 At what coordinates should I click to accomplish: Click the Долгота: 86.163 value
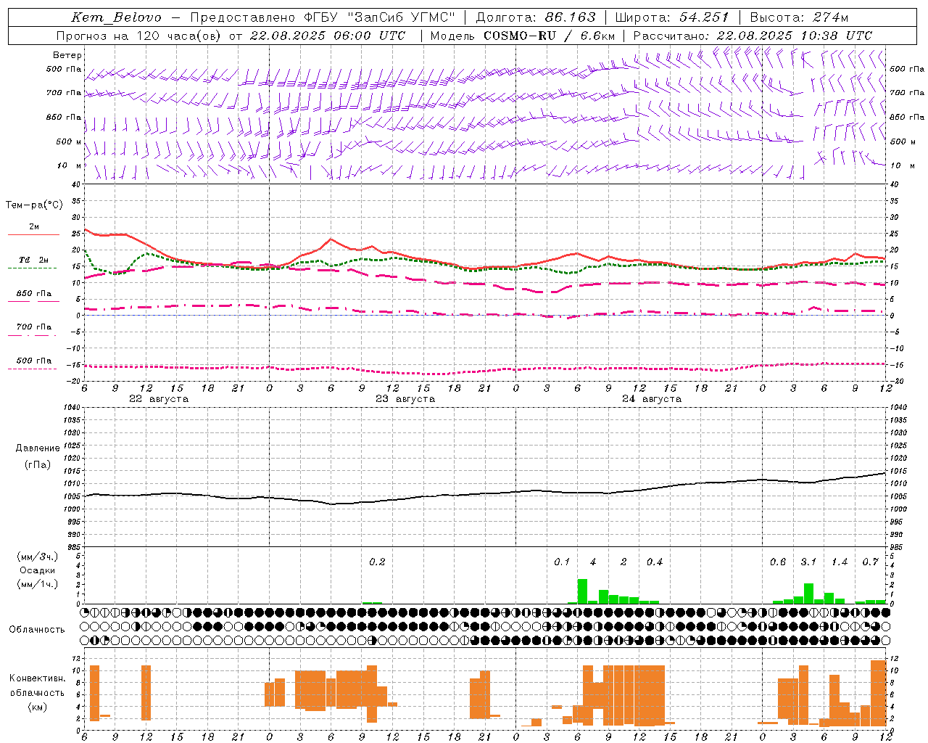pyautogui.click(x=535, y=17)
